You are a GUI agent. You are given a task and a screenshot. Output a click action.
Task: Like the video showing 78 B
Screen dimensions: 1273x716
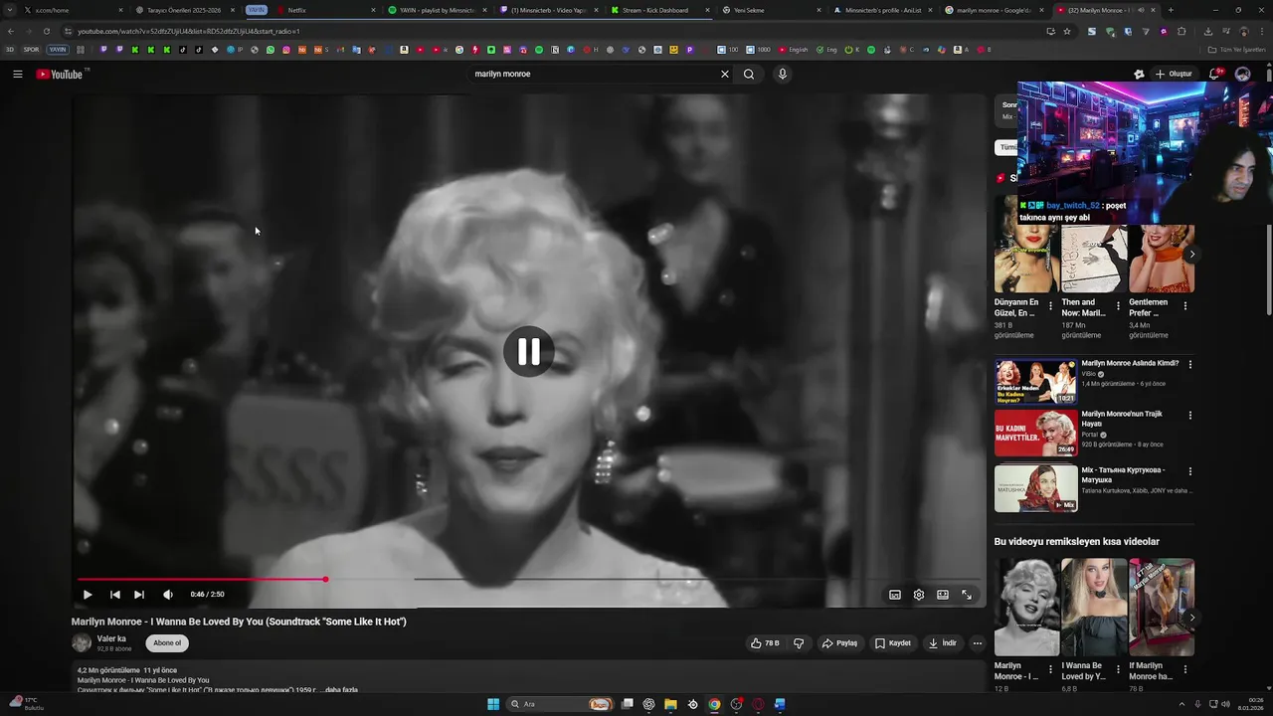pyautogui.click(x=764, y=643)
